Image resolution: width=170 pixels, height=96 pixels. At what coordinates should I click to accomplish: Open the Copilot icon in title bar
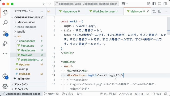[x=125, y=4]
